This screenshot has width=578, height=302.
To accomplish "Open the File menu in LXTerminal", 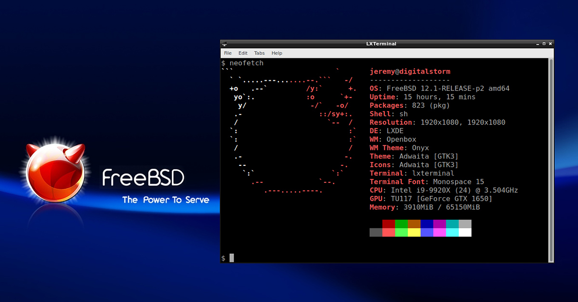I will tap(228, 53).
